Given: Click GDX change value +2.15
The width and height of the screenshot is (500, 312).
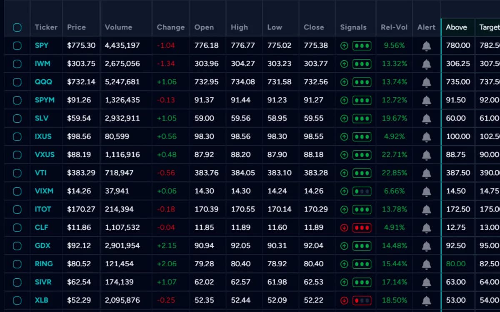Looking at the screenshot, I should coord(167,246).
